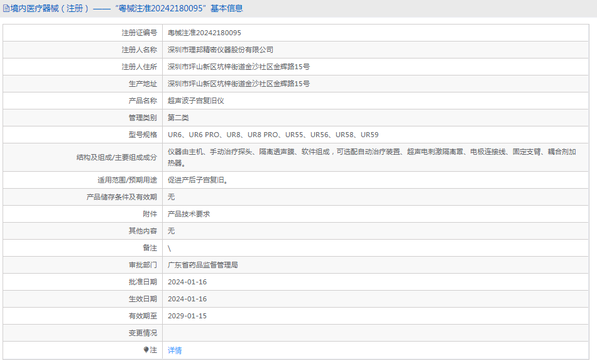The image size is (597, 363).
Task: Select registration number 粤械注准20242180095 in the table
Action: tap(204, 33)
